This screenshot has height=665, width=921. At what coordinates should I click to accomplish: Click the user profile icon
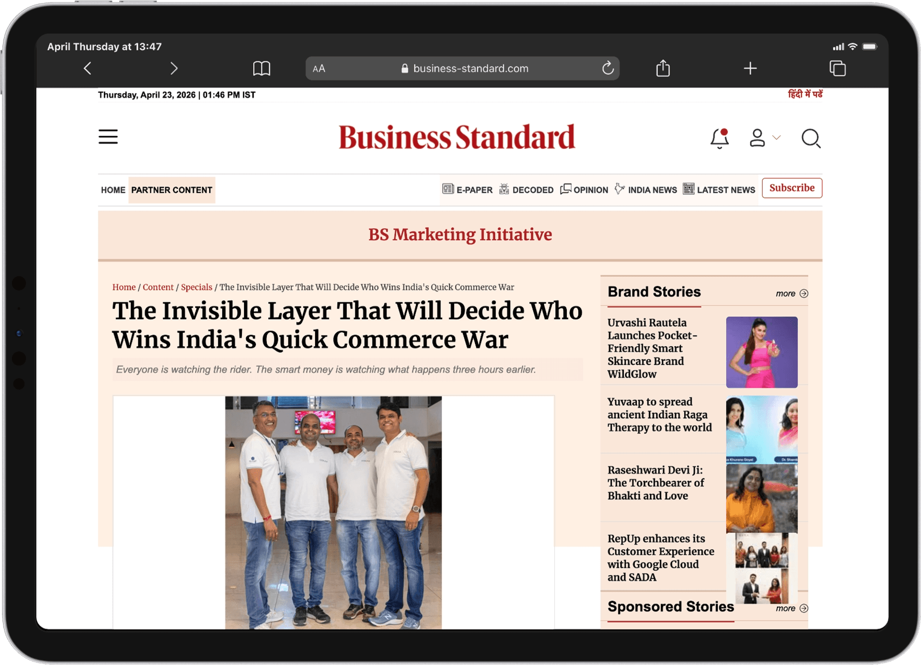[757, 138]
